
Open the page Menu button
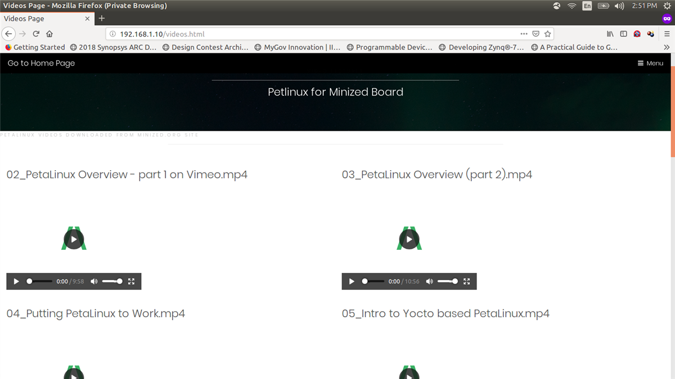coord(650,63)
